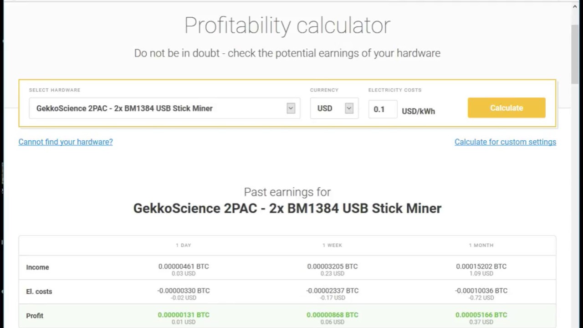
Task: Click the Profit row label
Action: click(35, 316)
